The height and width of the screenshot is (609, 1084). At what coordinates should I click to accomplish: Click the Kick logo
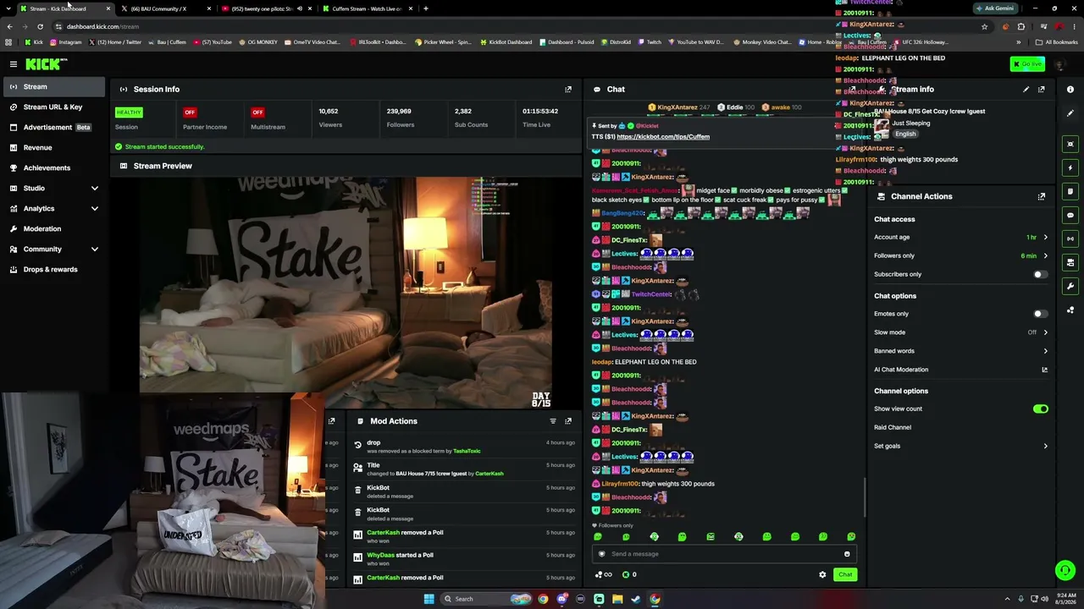[45, 64]
